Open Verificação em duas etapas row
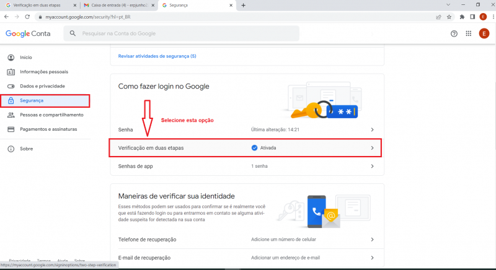The image size is (496, 270). click(x=245, y=148)
